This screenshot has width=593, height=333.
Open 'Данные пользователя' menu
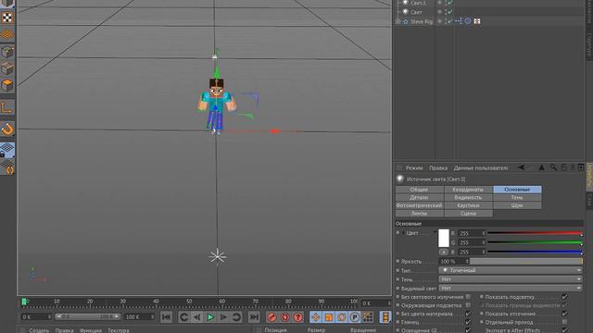click(x=481, y=167)
